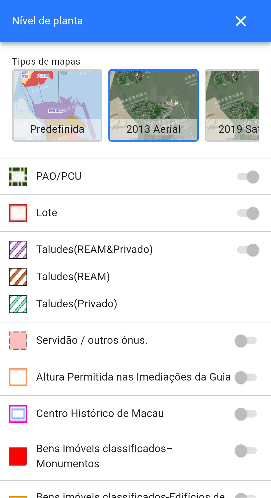
Task: Disable the PAO/PCU layer toggle
Action: pos(248,177)
